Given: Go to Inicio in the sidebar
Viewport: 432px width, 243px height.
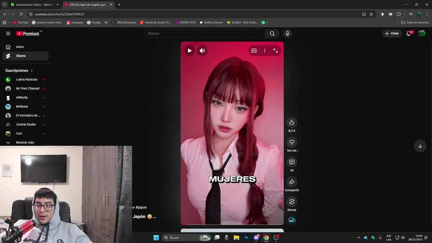Looking at the screenshot, I should point(26,47).
